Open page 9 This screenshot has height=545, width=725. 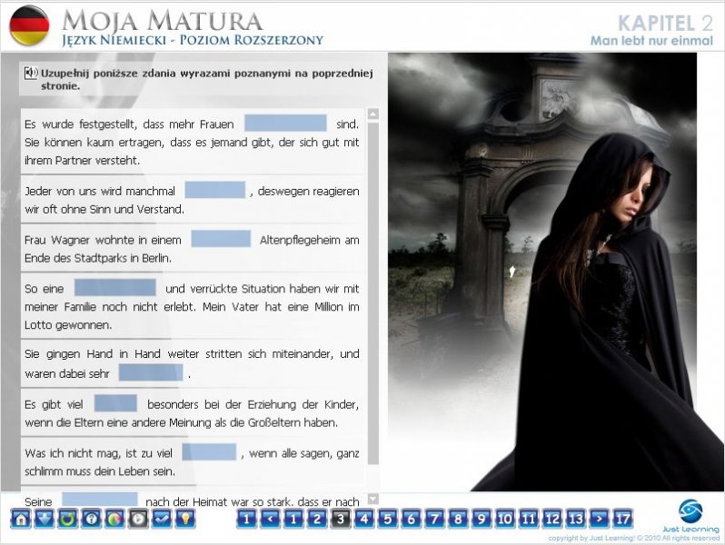tap(482, 519)
